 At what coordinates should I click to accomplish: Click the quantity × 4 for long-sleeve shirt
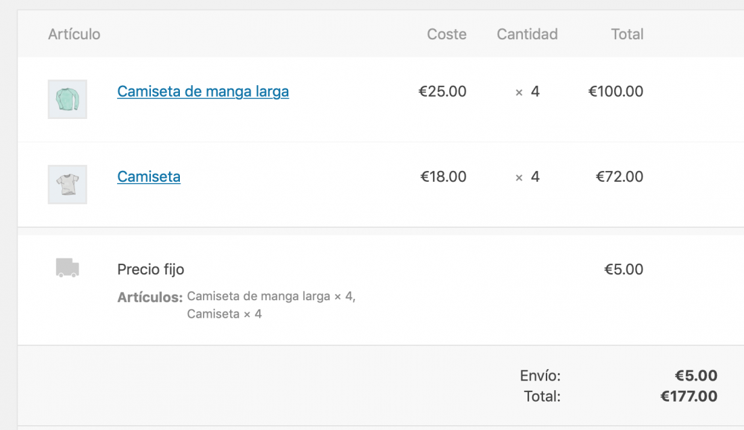point(527,91)
